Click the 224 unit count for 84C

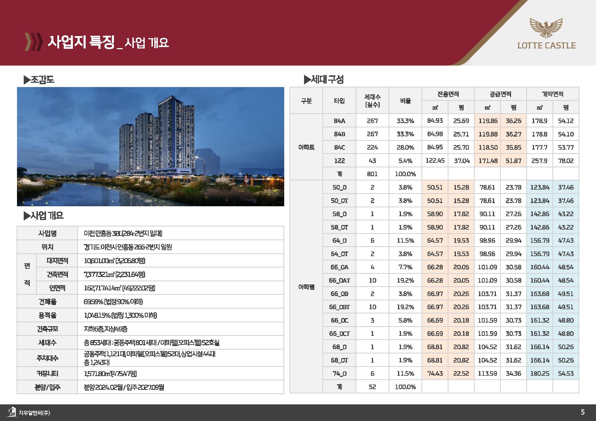[372, 147]
